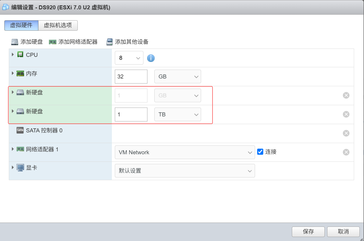Click the CPU info icon
The image size is (364, 241).
tap(151, 58)
